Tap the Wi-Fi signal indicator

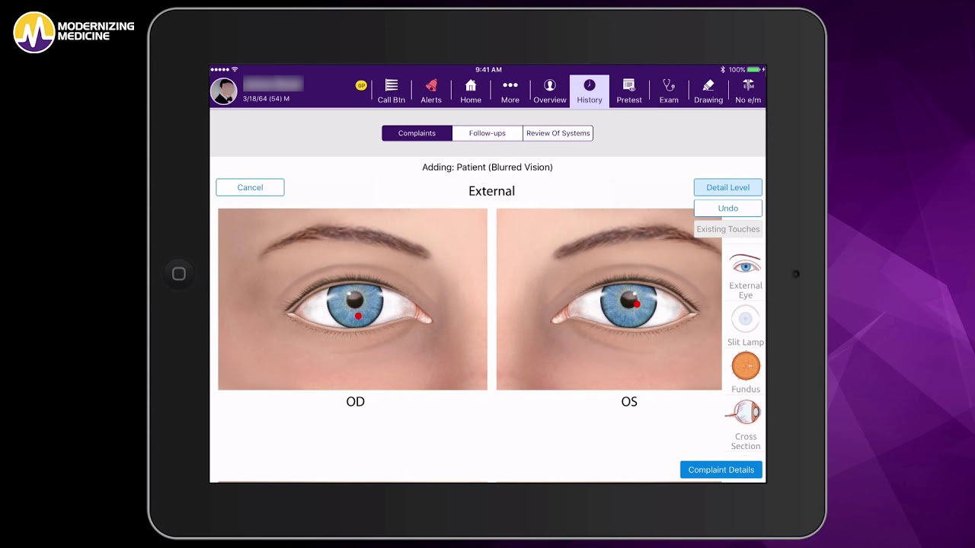235,69
